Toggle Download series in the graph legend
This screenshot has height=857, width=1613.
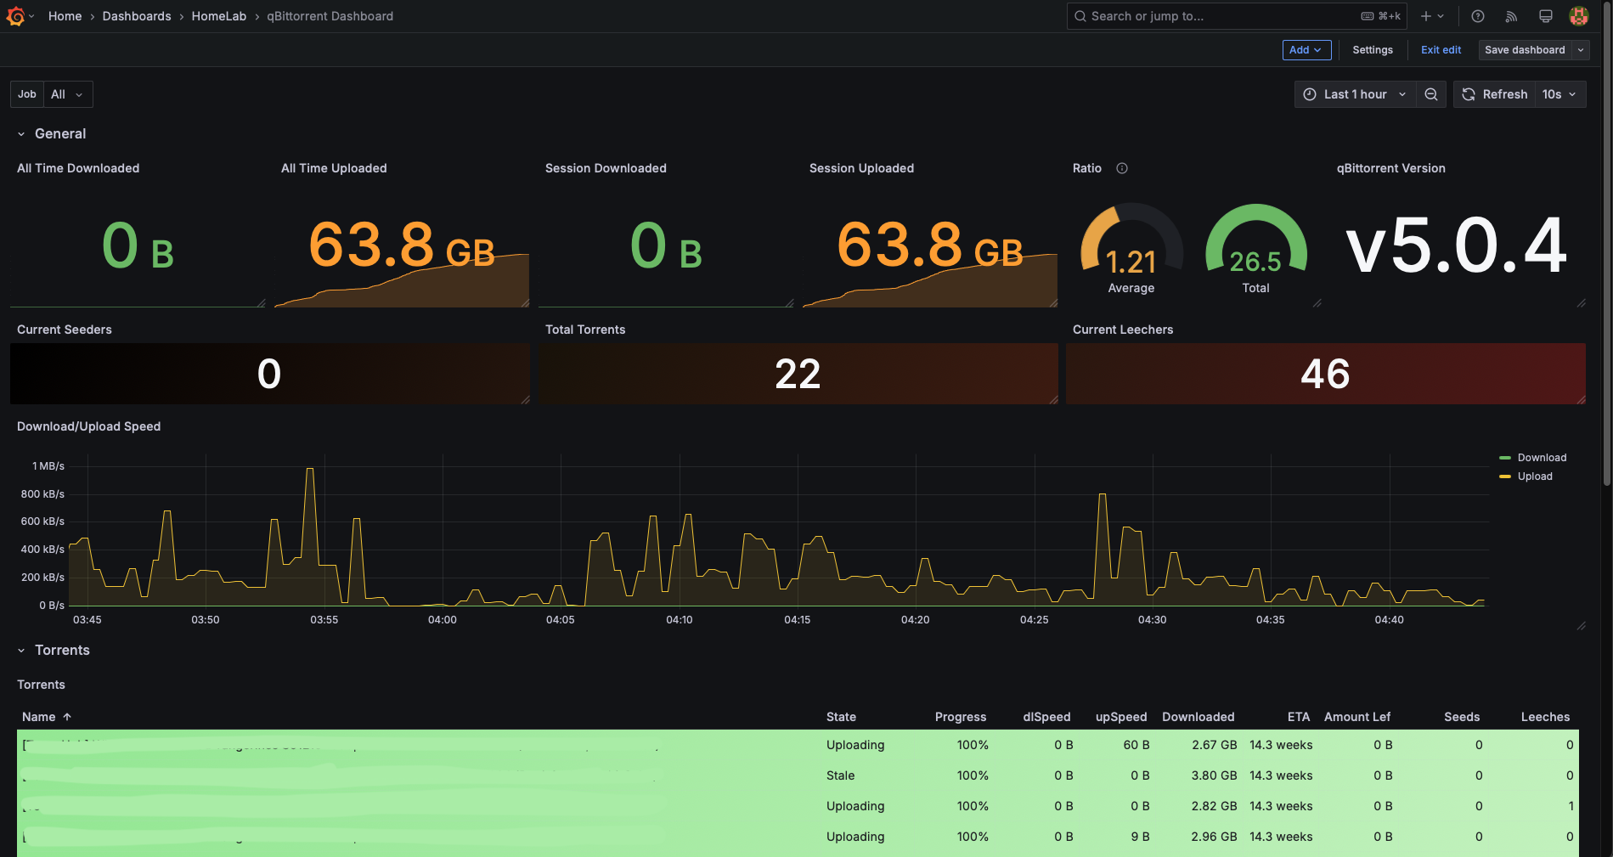[1541, 458]
